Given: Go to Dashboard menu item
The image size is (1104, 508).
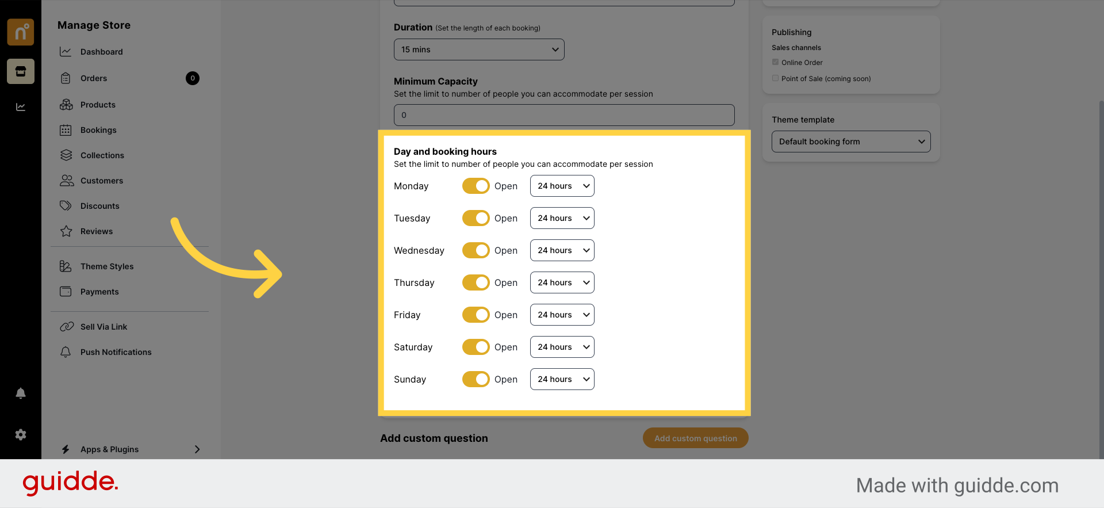Looking at the screenshot, I should [101, 52].
